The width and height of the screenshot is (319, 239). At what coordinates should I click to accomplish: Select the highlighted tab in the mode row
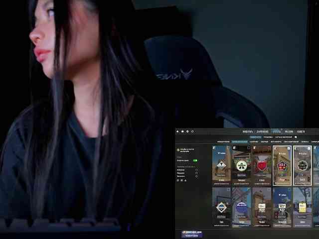tap(255, 137)
